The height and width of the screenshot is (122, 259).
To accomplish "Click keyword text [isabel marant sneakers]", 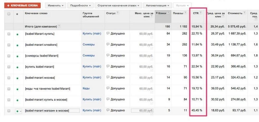I will pyautogui.click(x=41, y=45).
